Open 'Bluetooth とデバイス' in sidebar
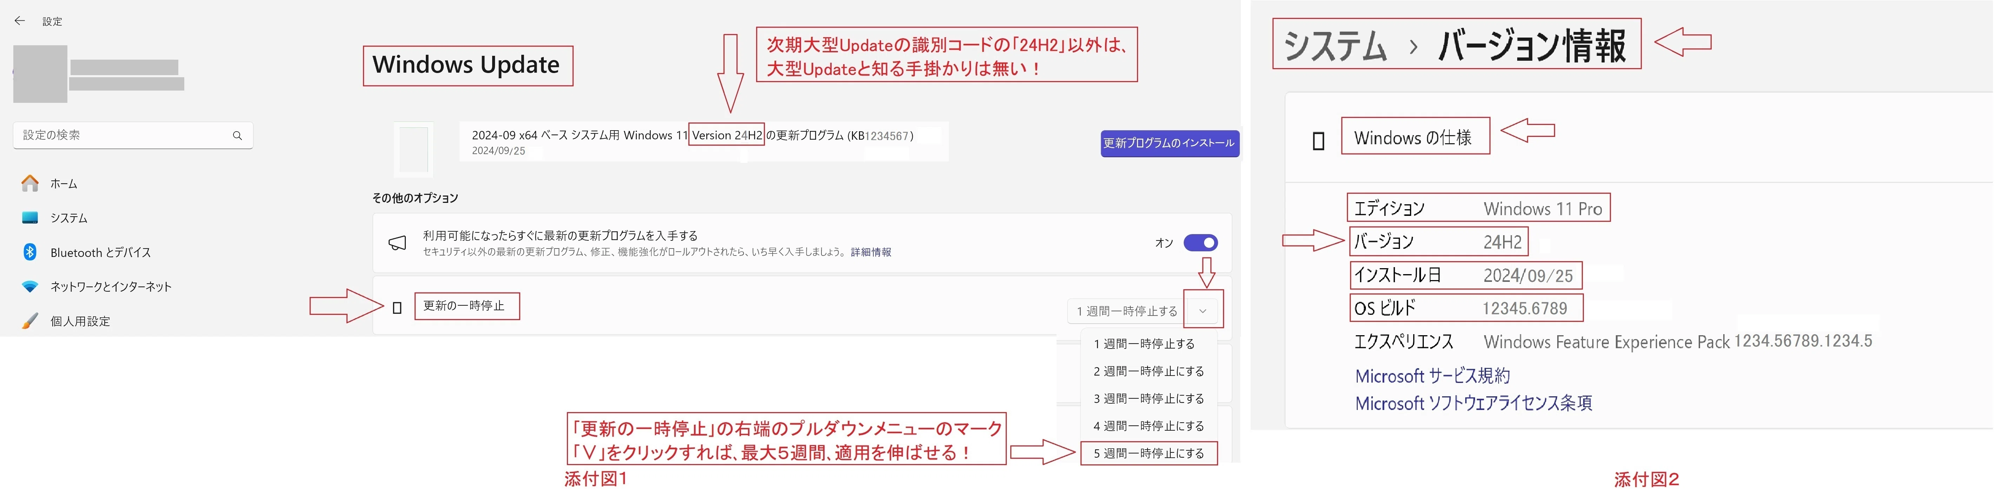 100,253
